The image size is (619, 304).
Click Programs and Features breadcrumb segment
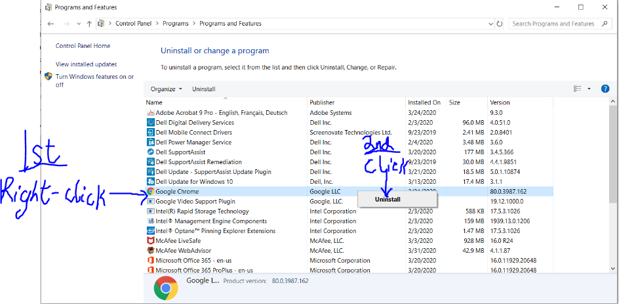(x=231, y=24)
